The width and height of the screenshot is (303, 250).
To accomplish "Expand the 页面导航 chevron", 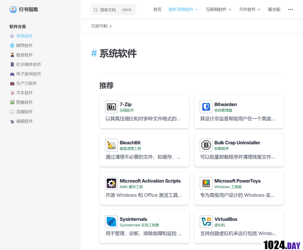I will [110, 26].
